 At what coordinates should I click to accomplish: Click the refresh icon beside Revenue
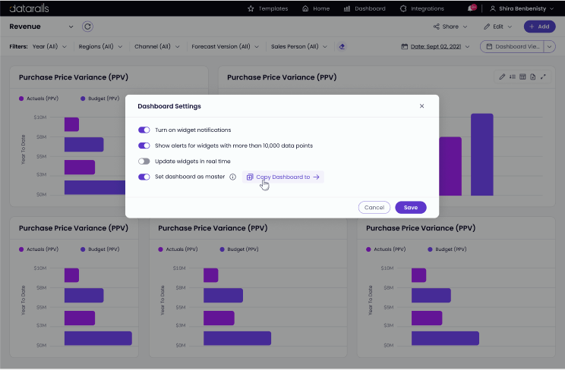pos(87,27)
